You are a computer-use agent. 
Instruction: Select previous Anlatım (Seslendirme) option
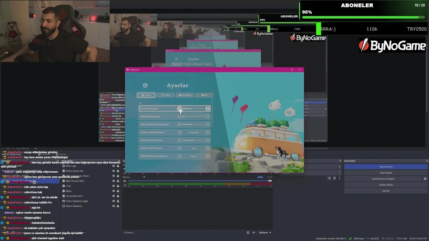(x=180, y=132)
